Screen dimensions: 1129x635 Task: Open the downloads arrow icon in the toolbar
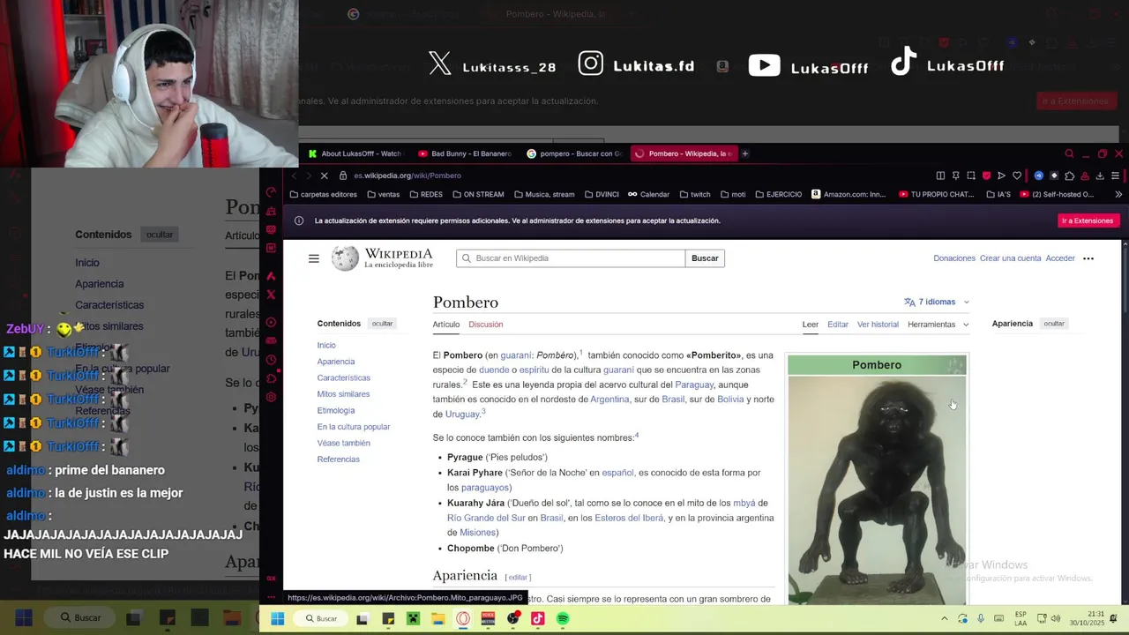1100,176
